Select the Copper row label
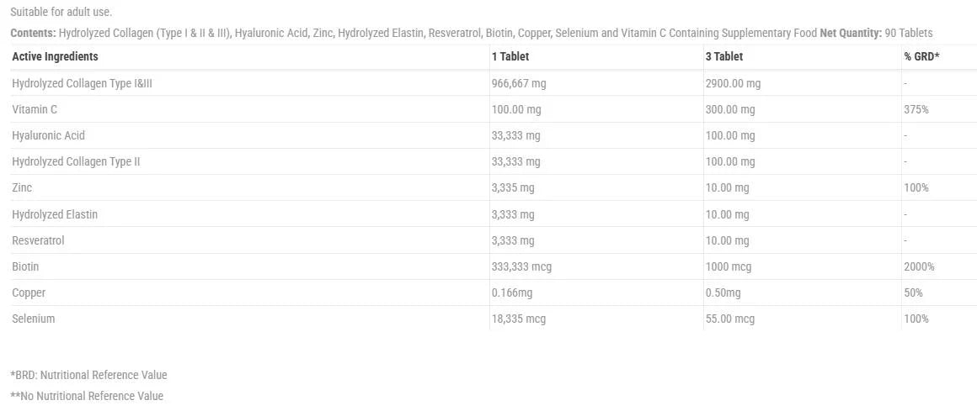 coord(29,292)
